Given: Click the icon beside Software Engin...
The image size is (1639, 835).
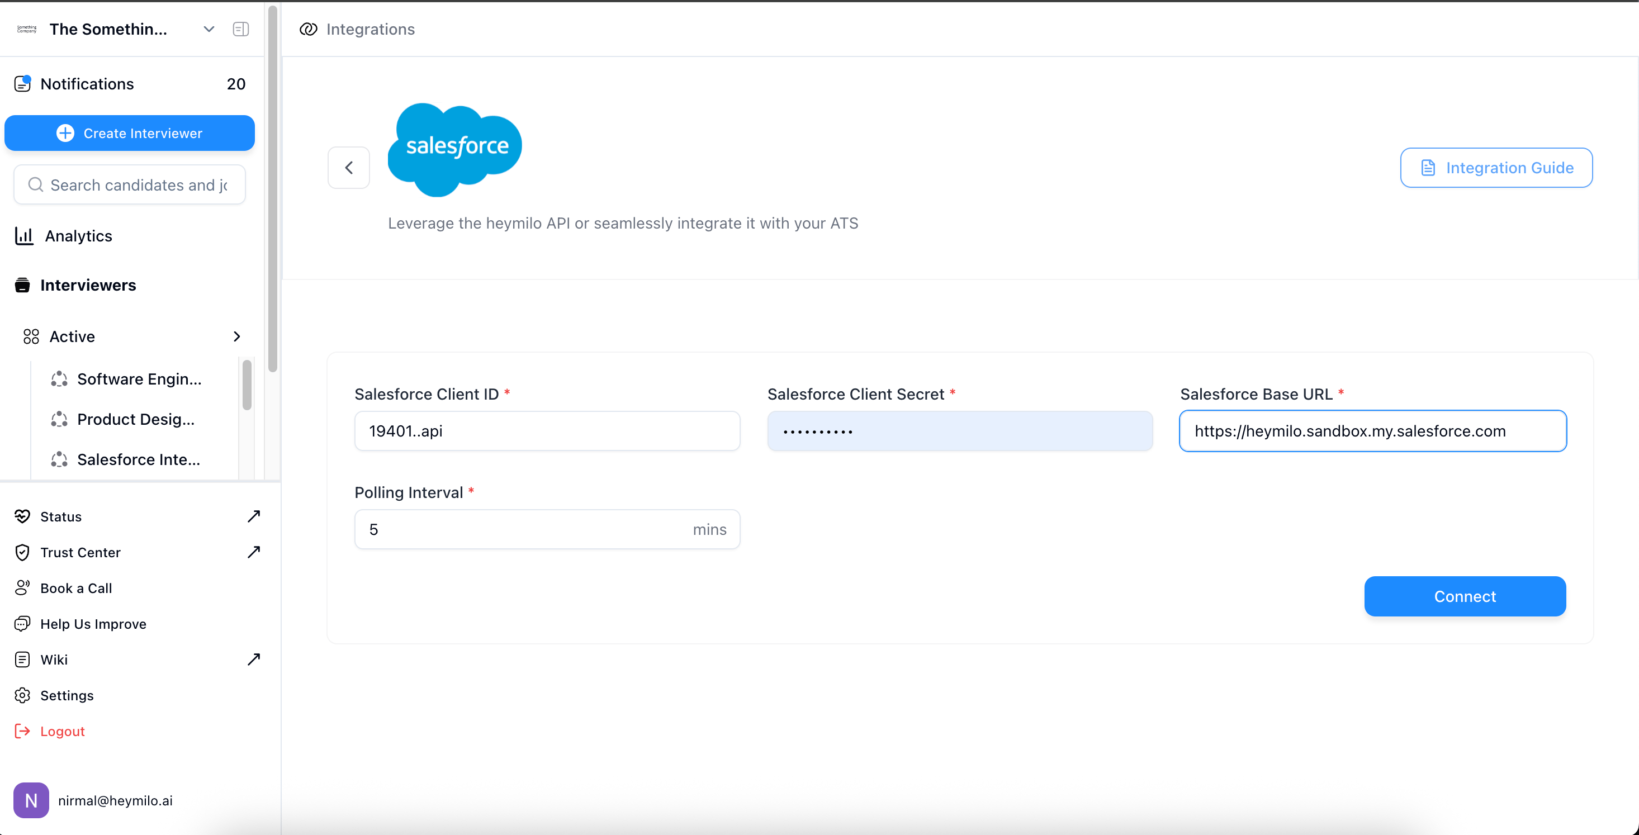Looking at the screenshot, I should 59,379.
